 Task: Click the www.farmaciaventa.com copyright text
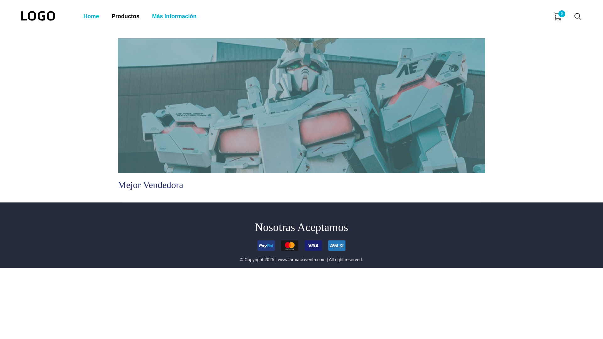(301, 260)
